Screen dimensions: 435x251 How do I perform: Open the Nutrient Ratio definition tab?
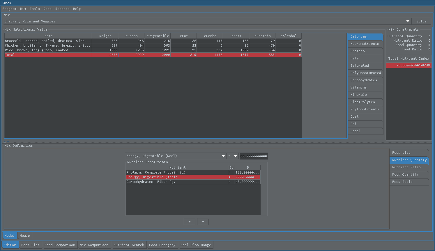pyautogui.click(x=409, y=167)
